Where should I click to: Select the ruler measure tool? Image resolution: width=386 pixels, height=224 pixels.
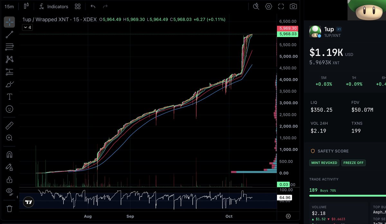[9, 126]
